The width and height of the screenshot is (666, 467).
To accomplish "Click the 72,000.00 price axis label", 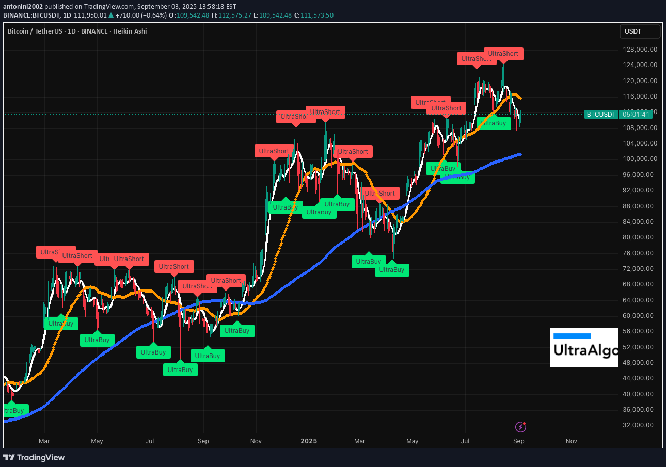I will pyautogui.click(x=639, y=269).
